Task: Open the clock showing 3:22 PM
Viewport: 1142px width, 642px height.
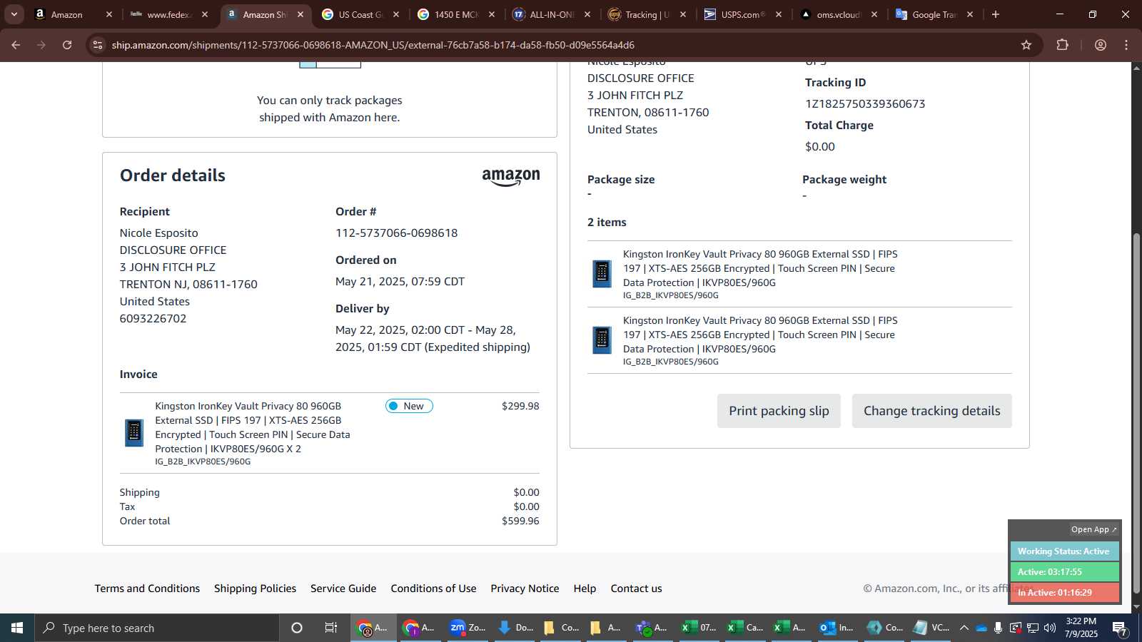Action: 1081,628
